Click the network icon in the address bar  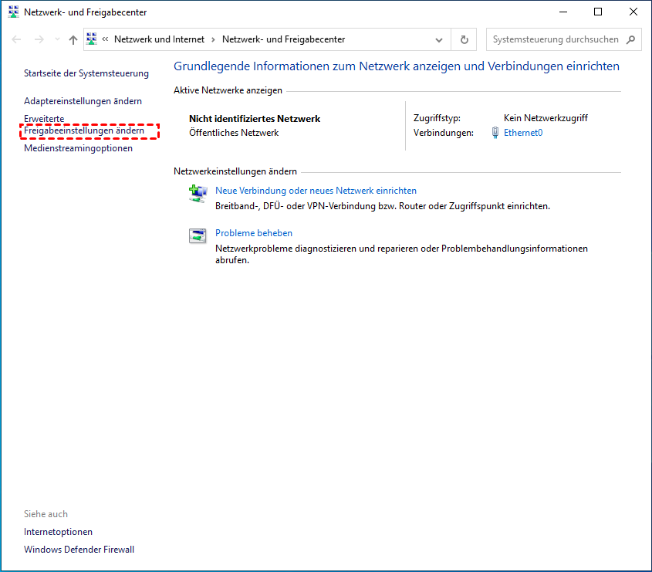coord(92,39)
